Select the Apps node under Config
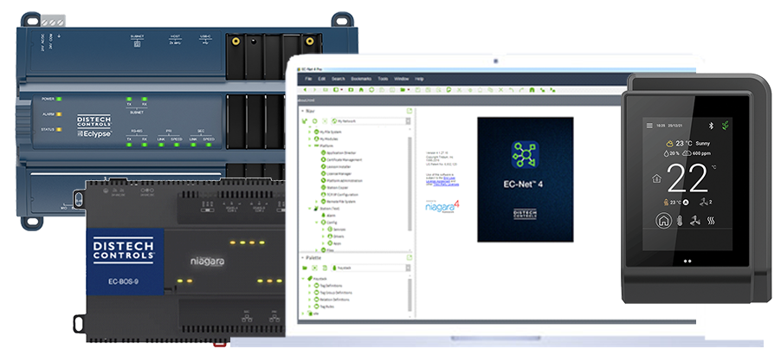 tap(338, 243)
